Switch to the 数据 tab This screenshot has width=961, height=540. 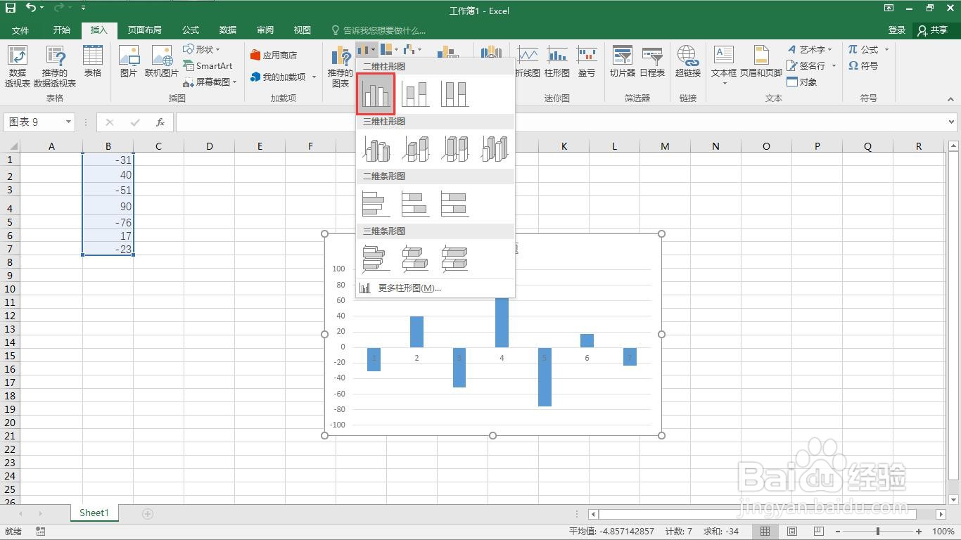228,30
